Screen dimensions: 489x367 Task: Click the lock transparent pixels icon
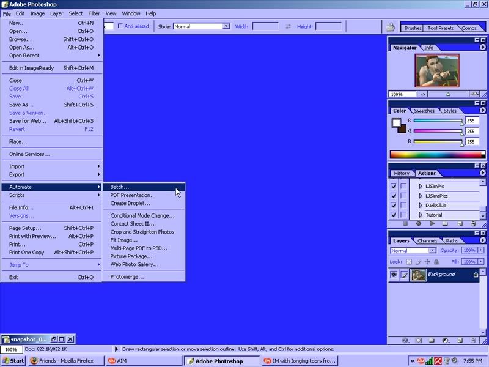[409, 262]
